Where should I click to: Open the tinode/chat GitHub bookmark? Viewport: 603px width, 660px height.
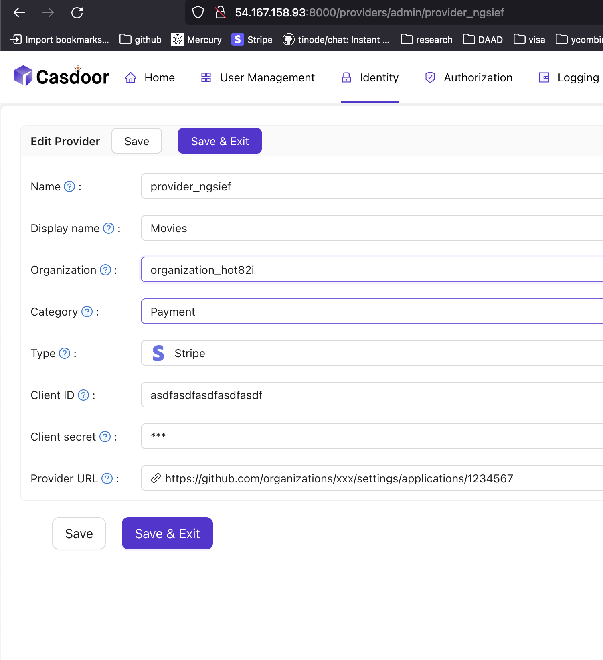pos(336,40)
